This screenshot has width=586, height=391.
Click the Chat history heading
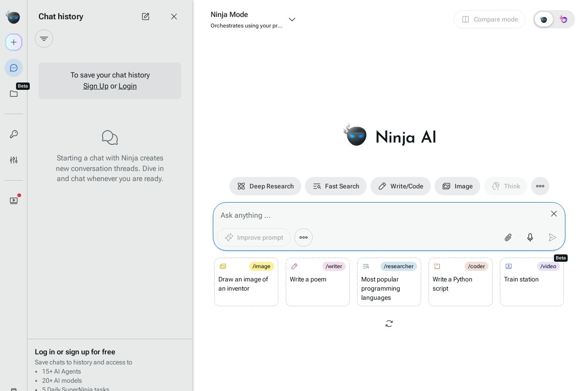point(61,17)
